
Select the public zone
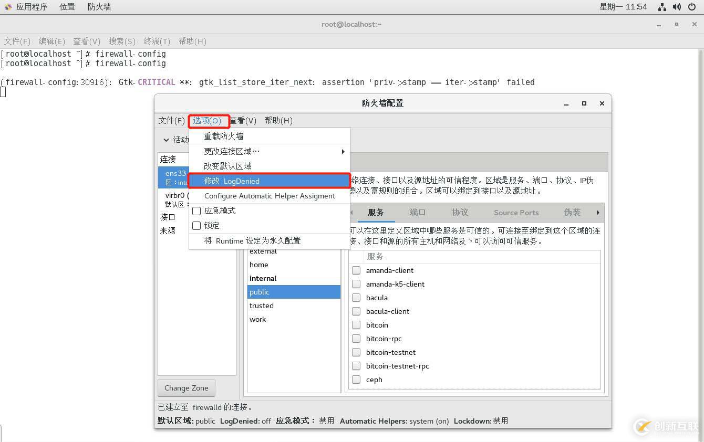[294, 292]
